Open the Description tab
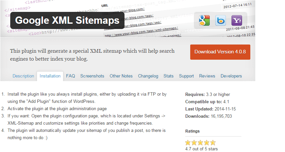285x152 pixels. tap(23, 76)
